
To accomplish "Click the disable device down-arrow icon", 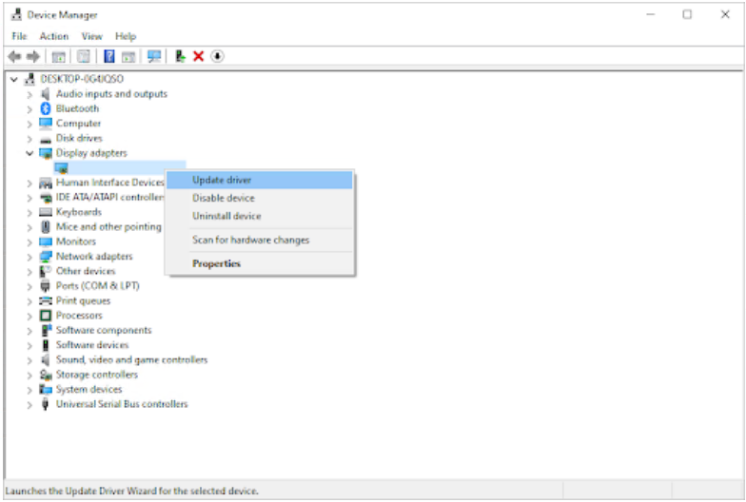I will pyautogui.click(x=217, y=56).
